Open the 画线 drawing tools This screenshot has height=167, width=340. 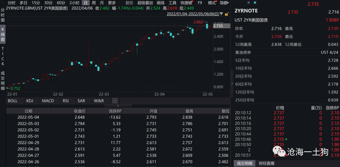161,3
